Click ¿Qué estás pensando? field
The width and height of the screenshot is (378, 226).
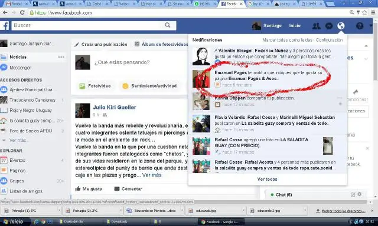click(122, 62)
